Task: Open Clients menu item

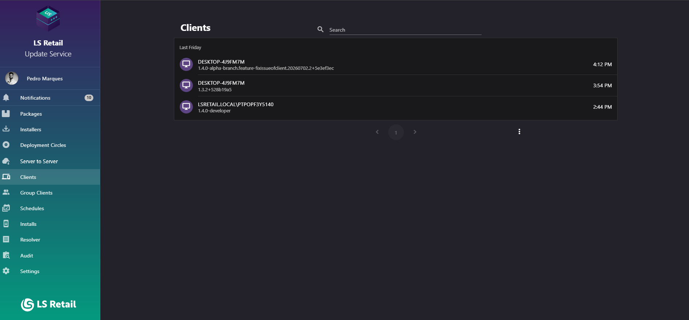Action: (x=50, y=177)
